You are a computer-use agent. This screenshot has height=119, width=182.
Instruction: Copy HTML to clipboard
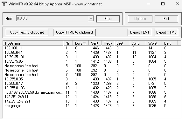[74, 32]
